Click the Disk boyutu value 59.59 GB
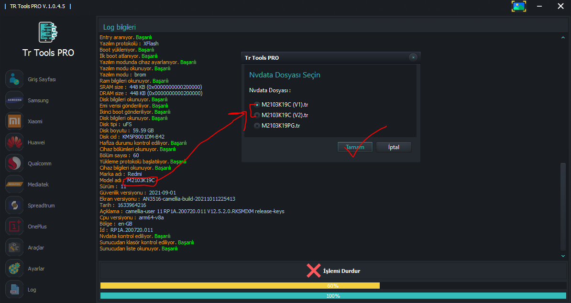Screen dimensions: 571x303 coord(143,130)
